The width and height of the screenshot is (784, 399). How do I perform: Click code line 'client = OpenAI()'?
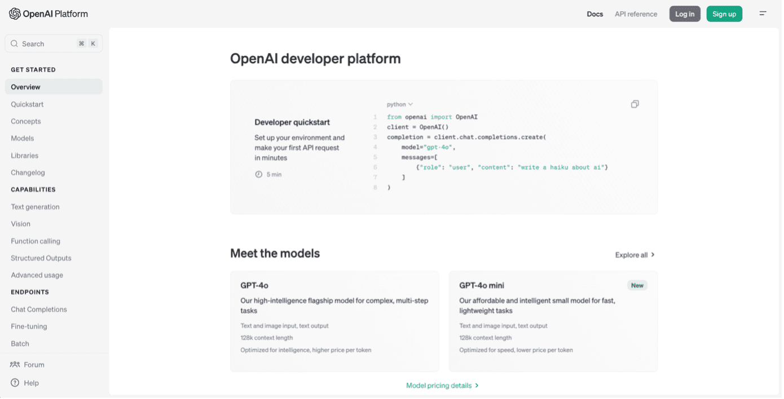(x=418, y=127)
